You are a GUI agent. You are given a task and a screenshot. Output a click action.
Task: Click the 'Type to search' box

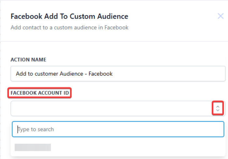118,129
